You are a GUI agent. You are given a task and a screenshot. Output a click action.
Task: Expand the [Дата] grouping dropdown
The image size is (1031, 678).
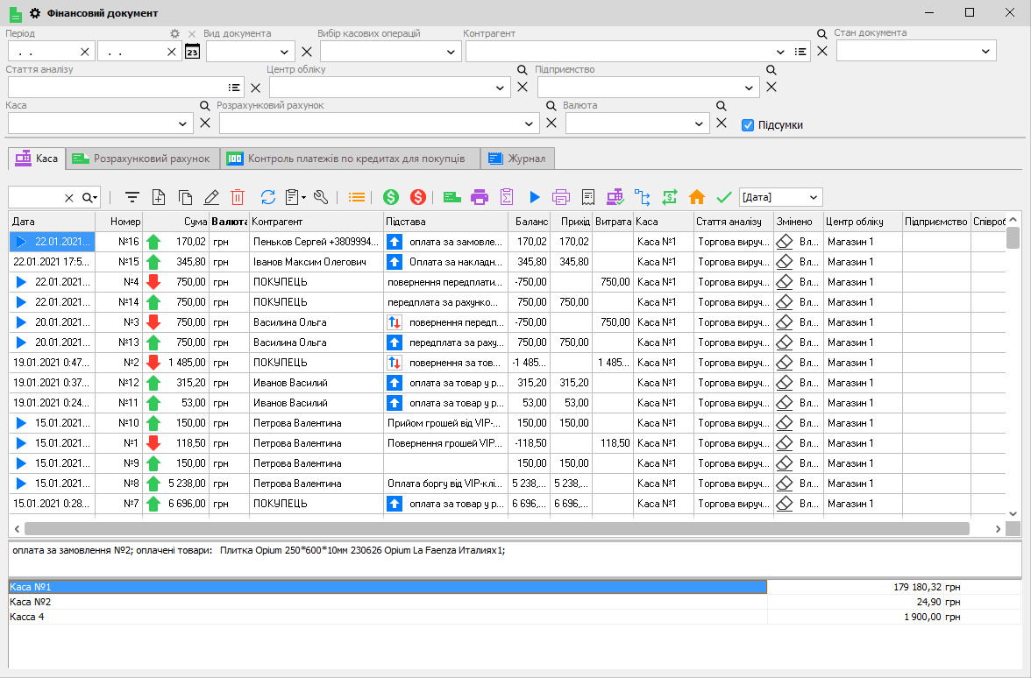[x=814, y=197]
